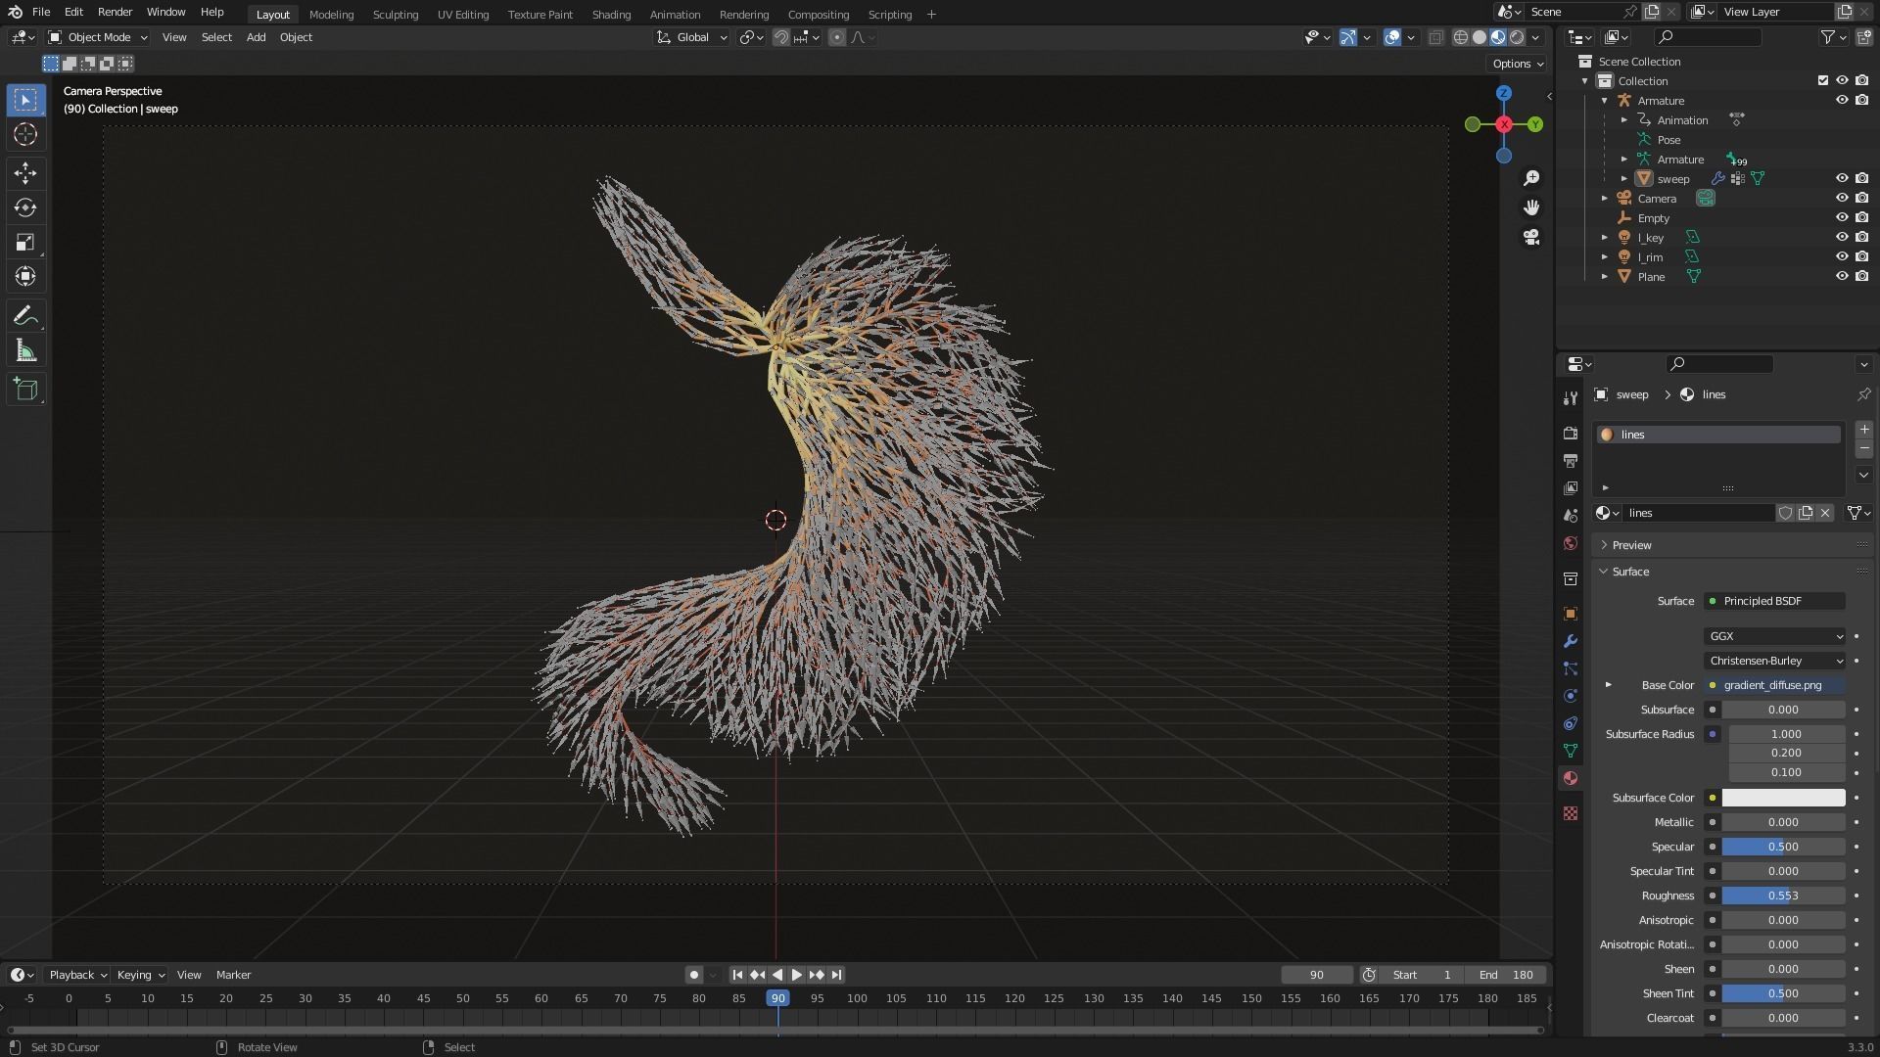Activate the Scale tool
Viewport: 1880px width, 1057px height.
[25, 242]
